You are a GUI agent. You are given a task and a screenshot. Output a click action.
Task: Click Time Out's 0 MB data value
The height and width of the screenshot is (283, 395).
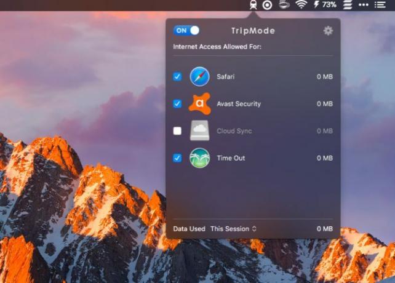[x=325, y=158]
